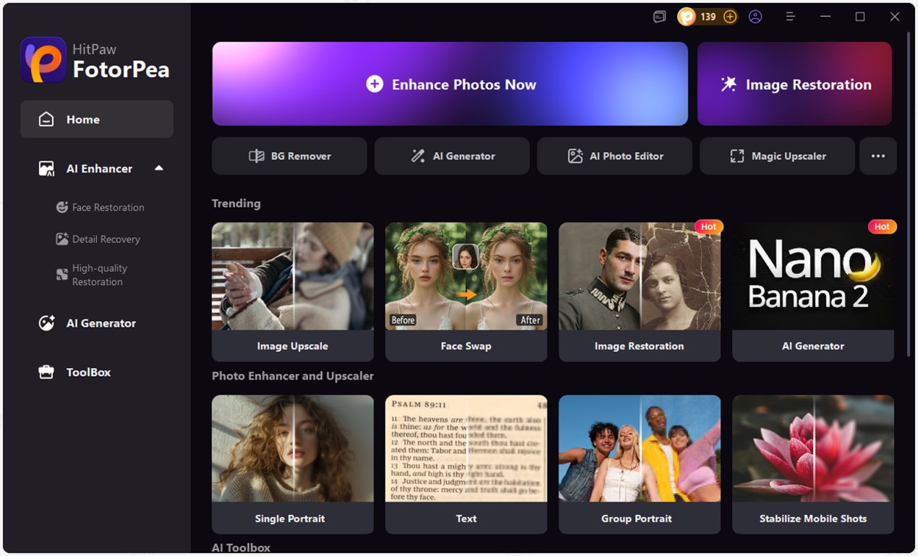Viewport: 918px width, 556px height.
Task: Select the Group Portrait enhancer card
Action: (x=639, y=464)
